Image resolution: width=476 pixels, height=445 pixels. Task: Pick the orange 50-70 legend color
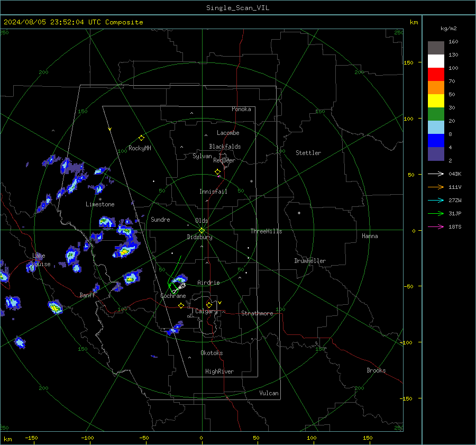[436, 88]
